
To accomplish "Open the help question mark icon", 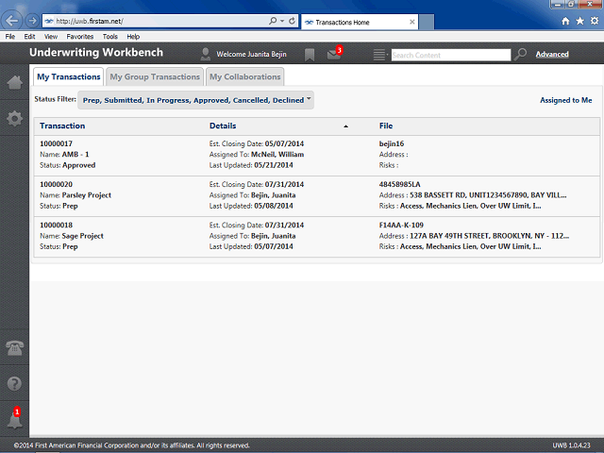I will [x=14, y=383].
